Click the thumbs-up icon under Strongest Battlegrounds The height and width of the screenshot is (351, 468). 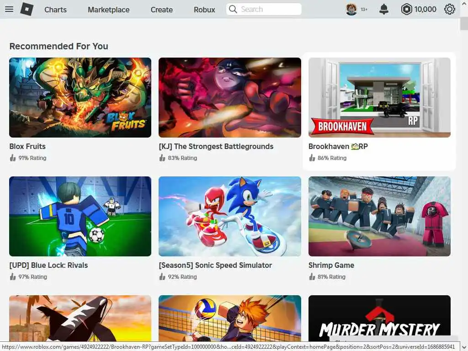pos(162,158)
